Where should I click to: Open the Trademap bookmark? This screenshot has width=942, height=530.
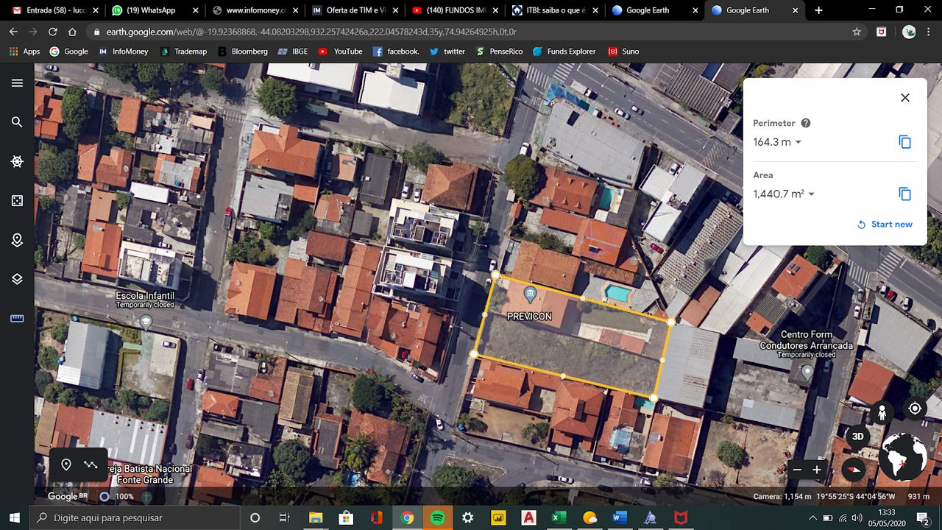[x=183, y=52]
